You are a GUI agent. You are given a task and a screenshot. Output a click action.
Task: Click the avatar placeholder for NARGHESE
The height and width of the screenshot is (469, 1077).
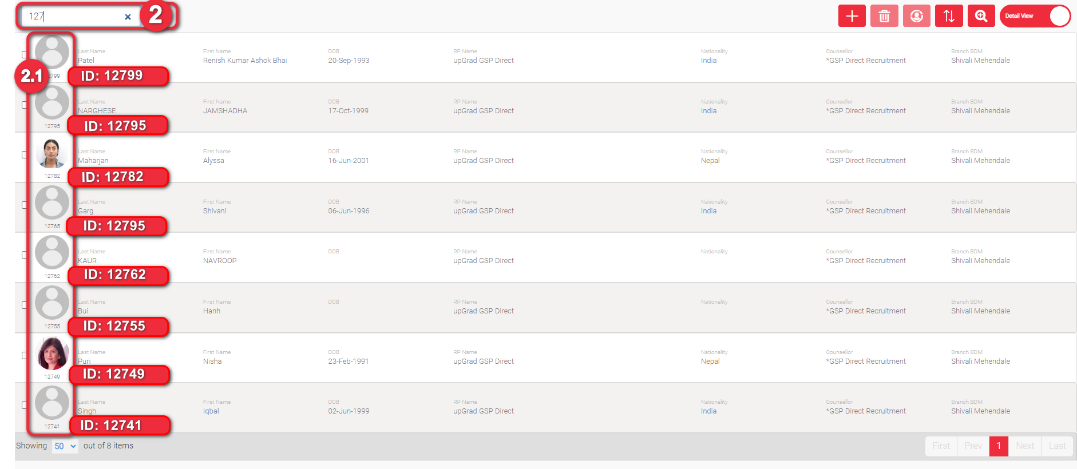(52, 102)
